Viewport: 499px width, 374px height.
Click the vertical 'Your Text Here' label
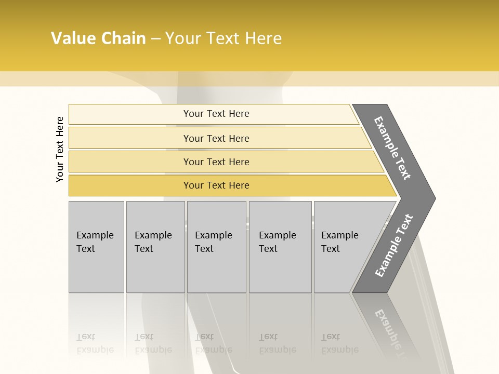60,149
